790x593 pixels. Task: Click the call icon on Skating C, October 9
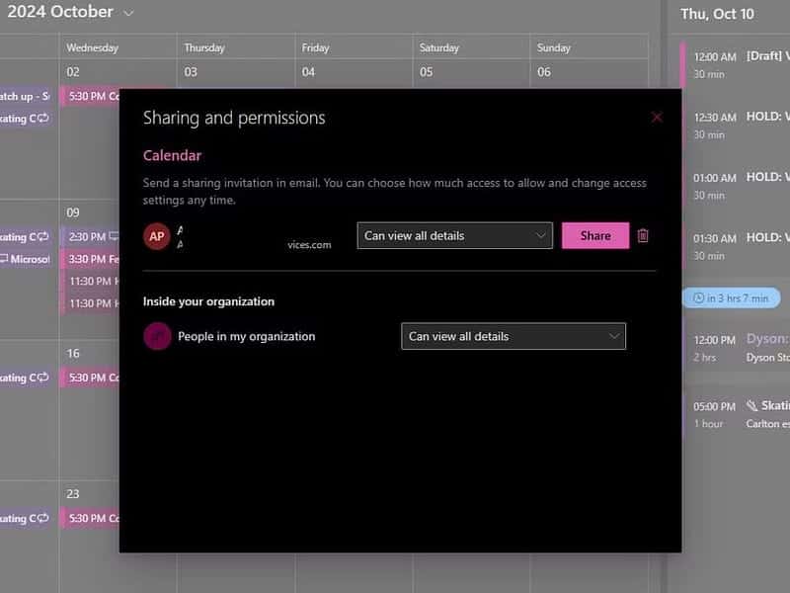pyautogui.click(x=41, y=235)
